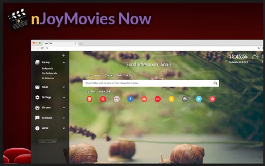Open the Twitter quick link icon
This screenshot has height=166, width=265.
point(199,99)
